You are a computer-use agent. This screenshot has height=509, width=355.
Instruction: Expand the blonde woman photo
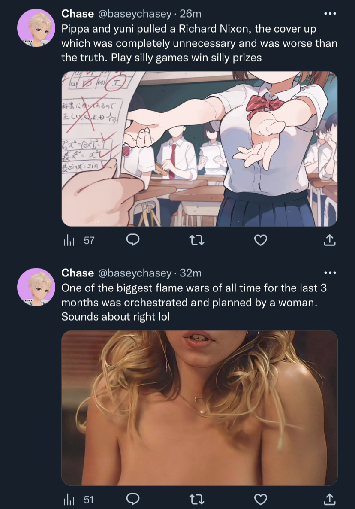(199, 408)
